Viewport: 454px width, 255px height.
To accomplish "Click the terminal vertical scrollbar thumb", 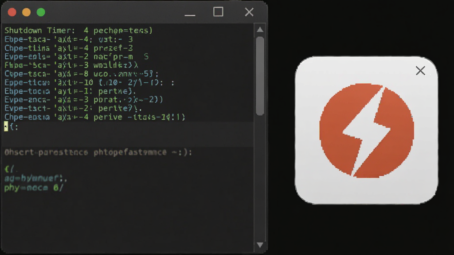I will pos(260,76).
